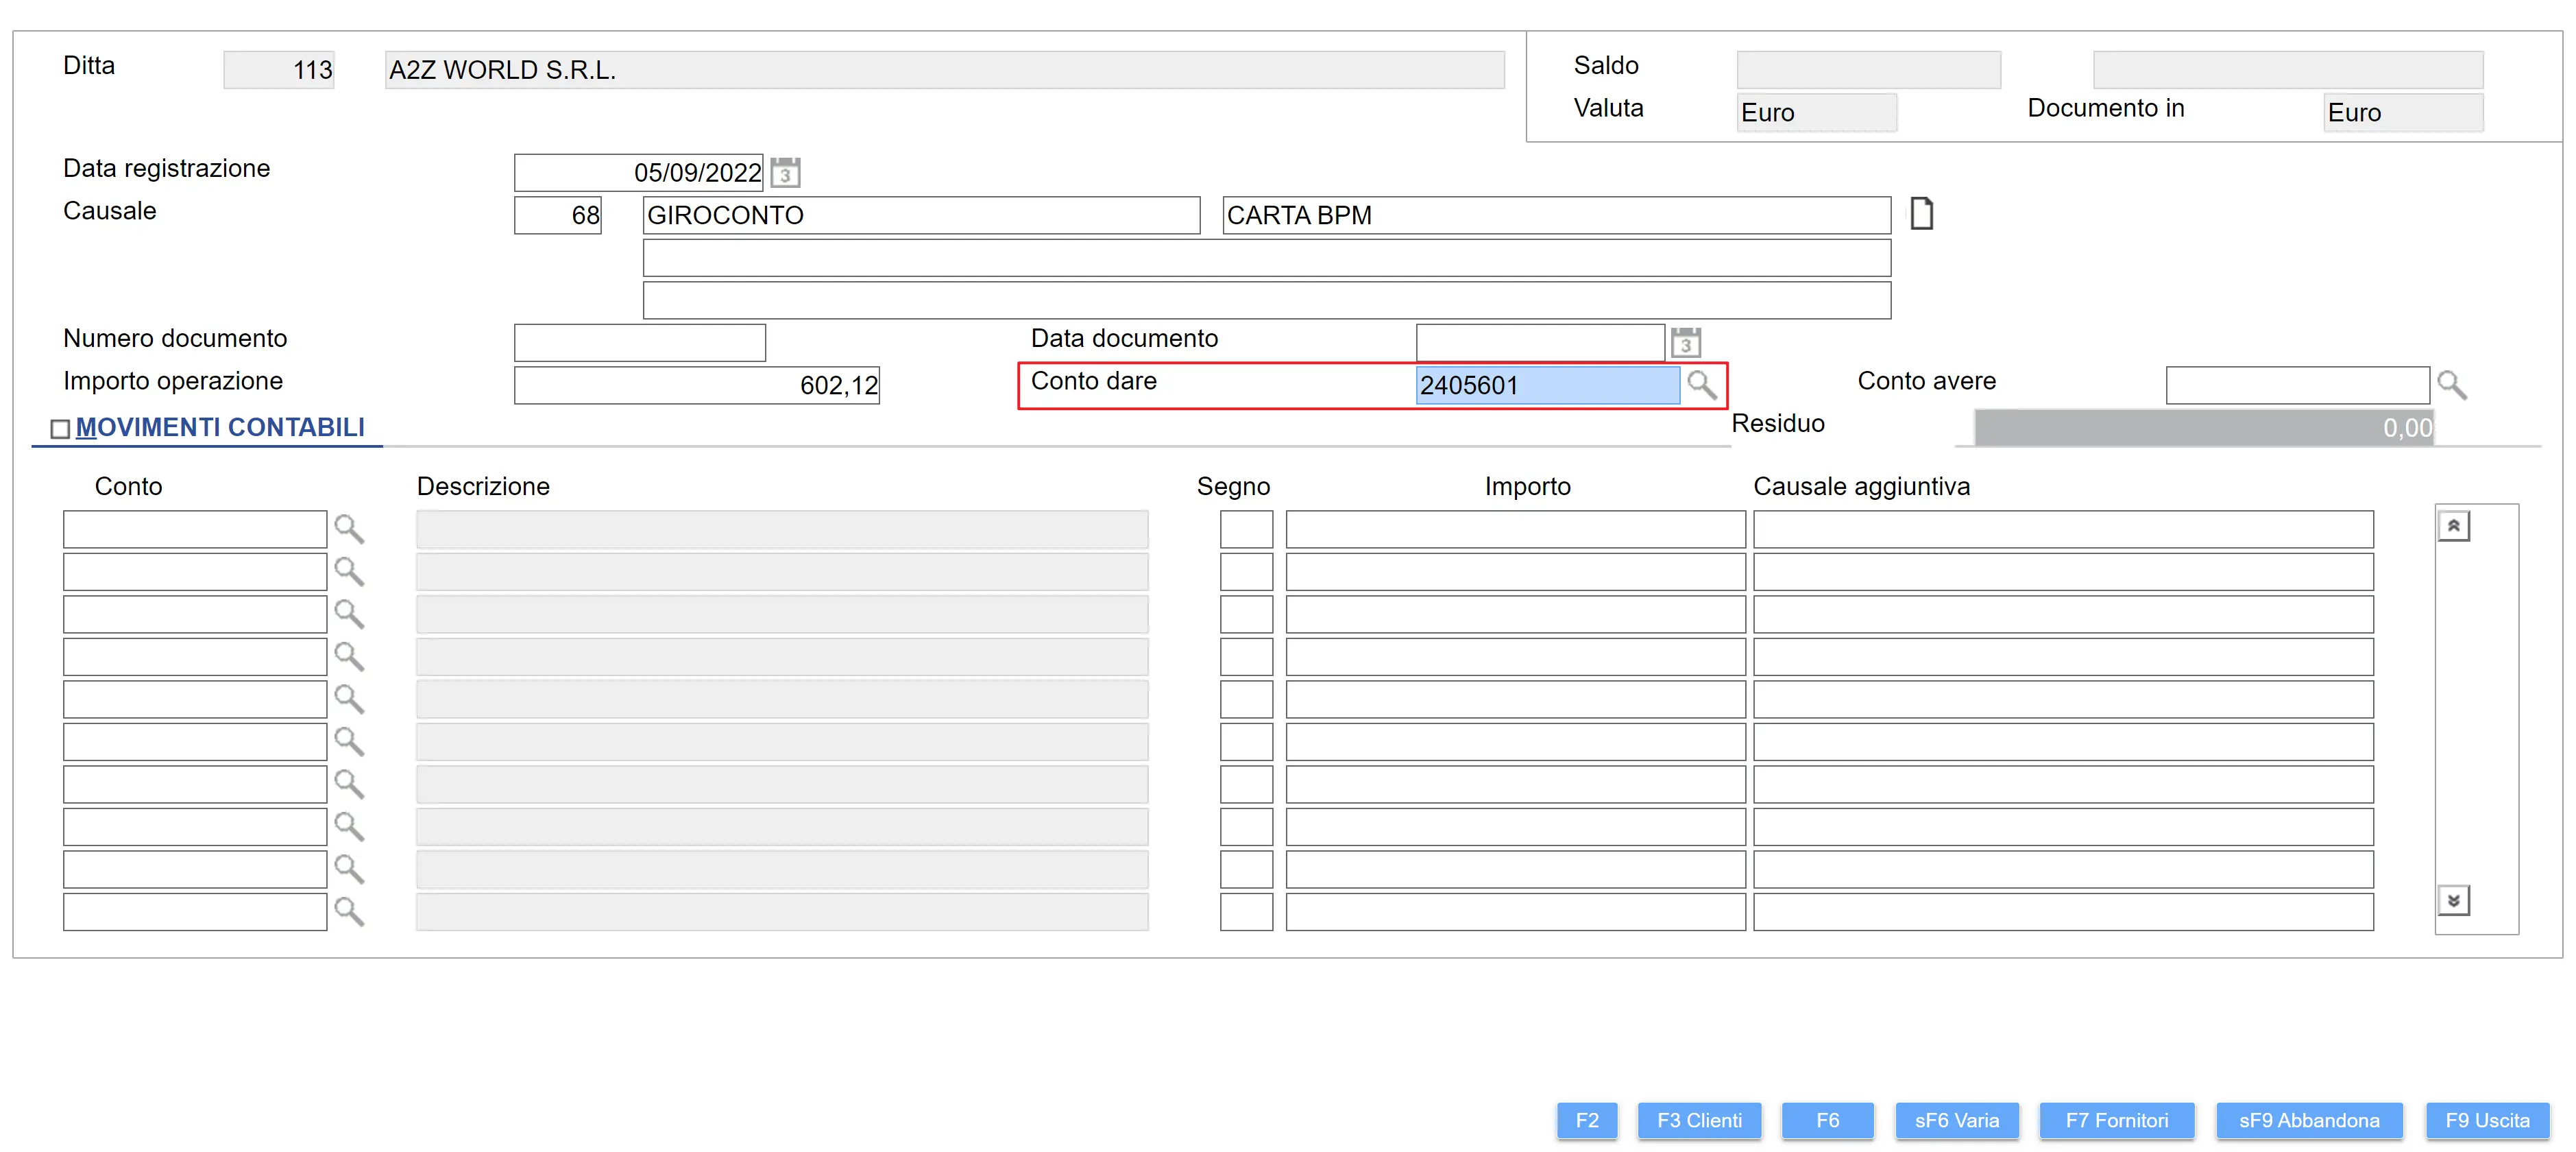This screenshot has width=2576, height=1152.
Task: Click magnifier on last Conto row
Action: pos(349,911)
